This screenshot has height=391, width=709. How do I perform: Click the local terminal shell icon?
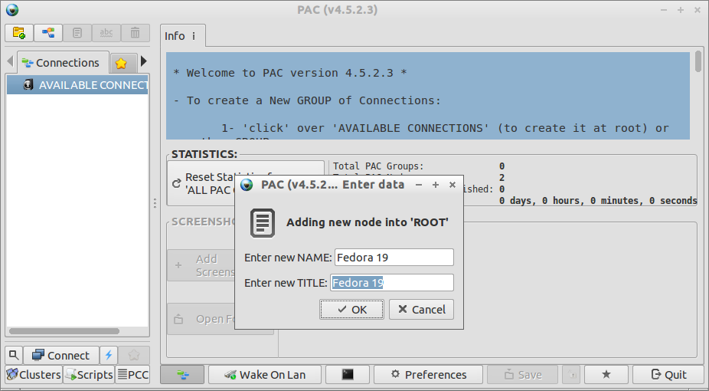click(x=348, y=375)
